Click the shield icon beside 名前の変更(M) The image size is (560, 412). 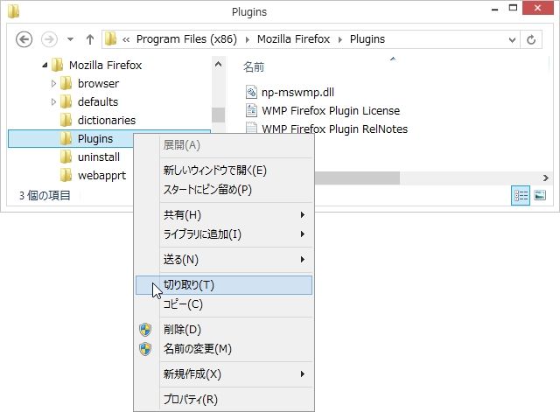[x=145, y=349]
